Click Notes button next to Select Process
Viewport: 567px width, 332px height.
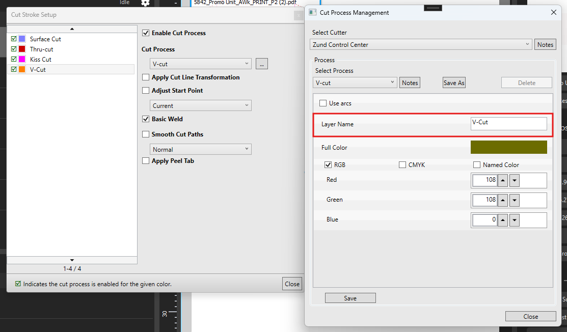[x=410, y=82]
